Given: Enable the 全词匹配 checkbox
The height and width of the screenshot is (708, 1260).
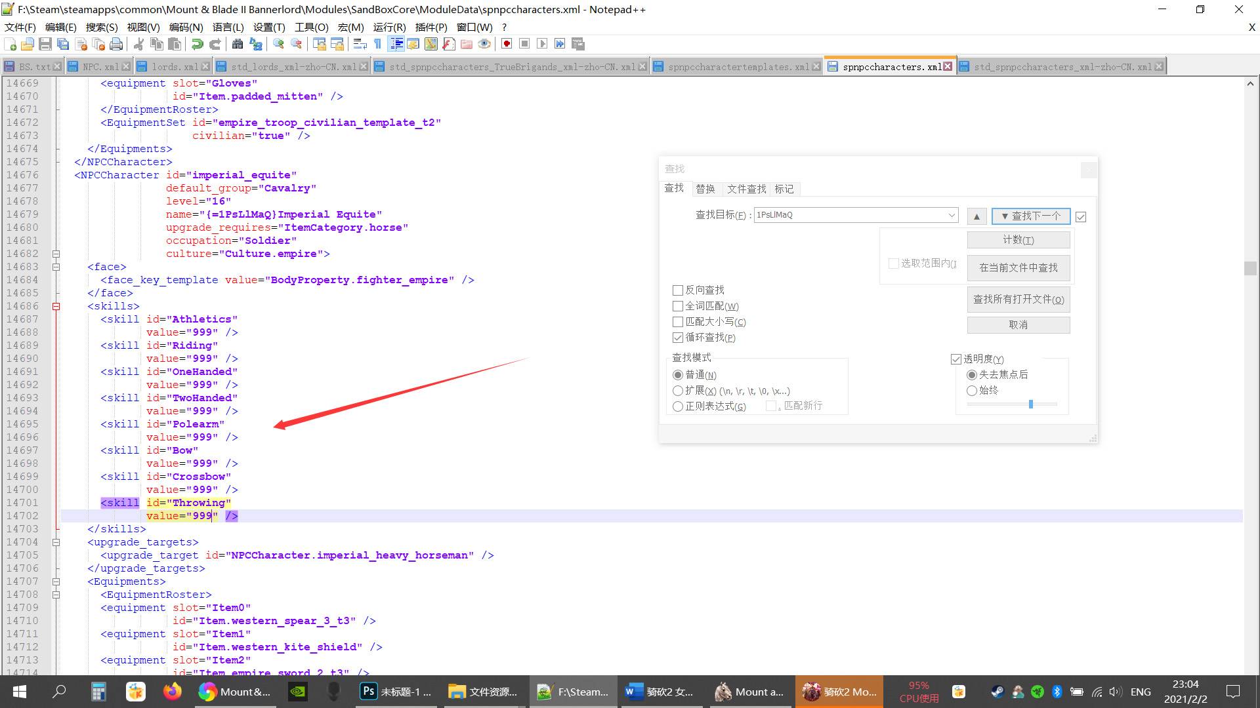Looking at the screenshot, I should pyautogui.click(x=678, y=306).
